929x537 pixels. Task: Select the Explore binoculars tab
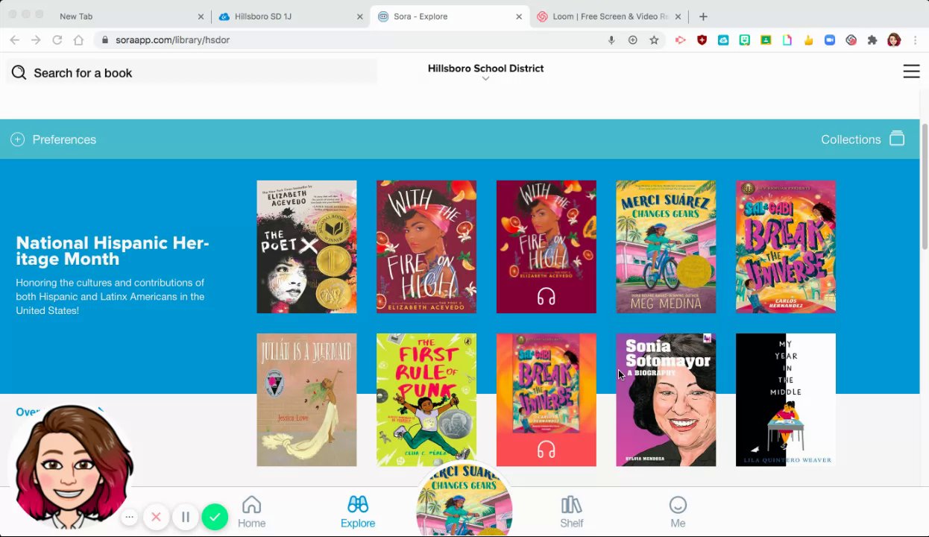(x=358, y=512)
